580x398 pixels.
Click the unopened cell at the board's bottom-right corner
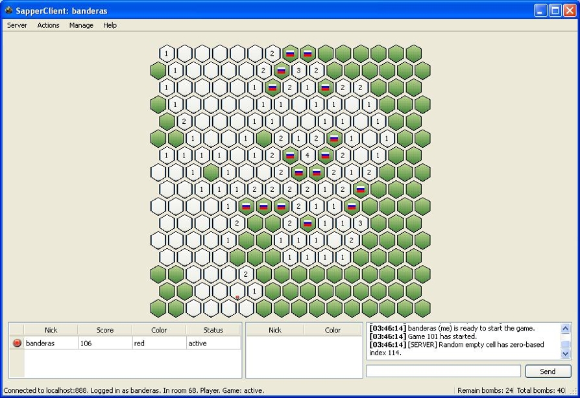[x=422, y=308]
